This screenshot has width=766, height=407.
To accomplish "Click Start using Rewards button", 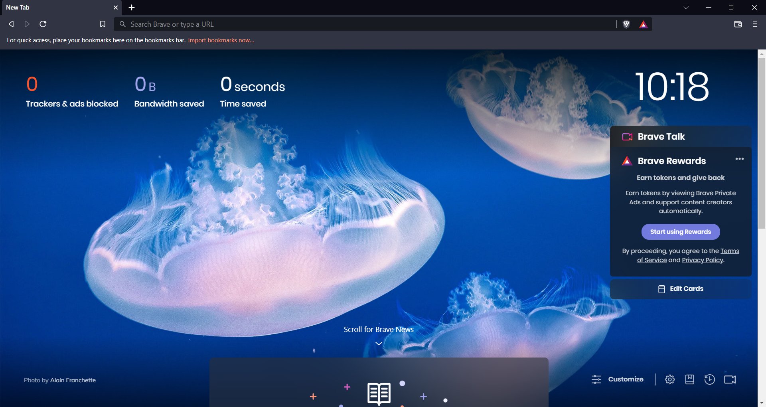I will [681, 232].
